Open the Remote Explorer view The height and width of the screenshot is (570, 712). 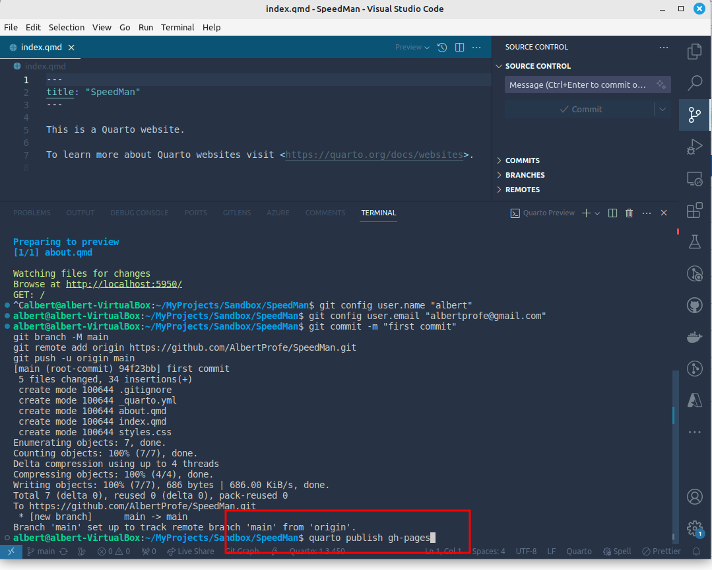pos(694,178)
